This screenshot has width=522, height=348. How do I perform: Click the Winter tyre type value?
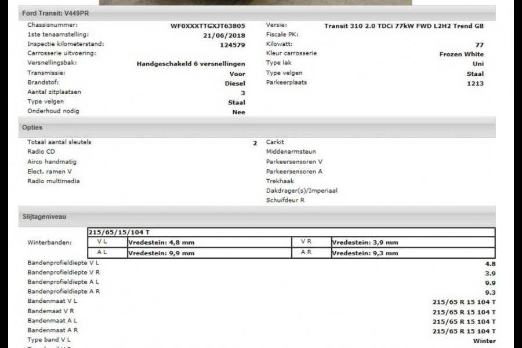(484, 340)
